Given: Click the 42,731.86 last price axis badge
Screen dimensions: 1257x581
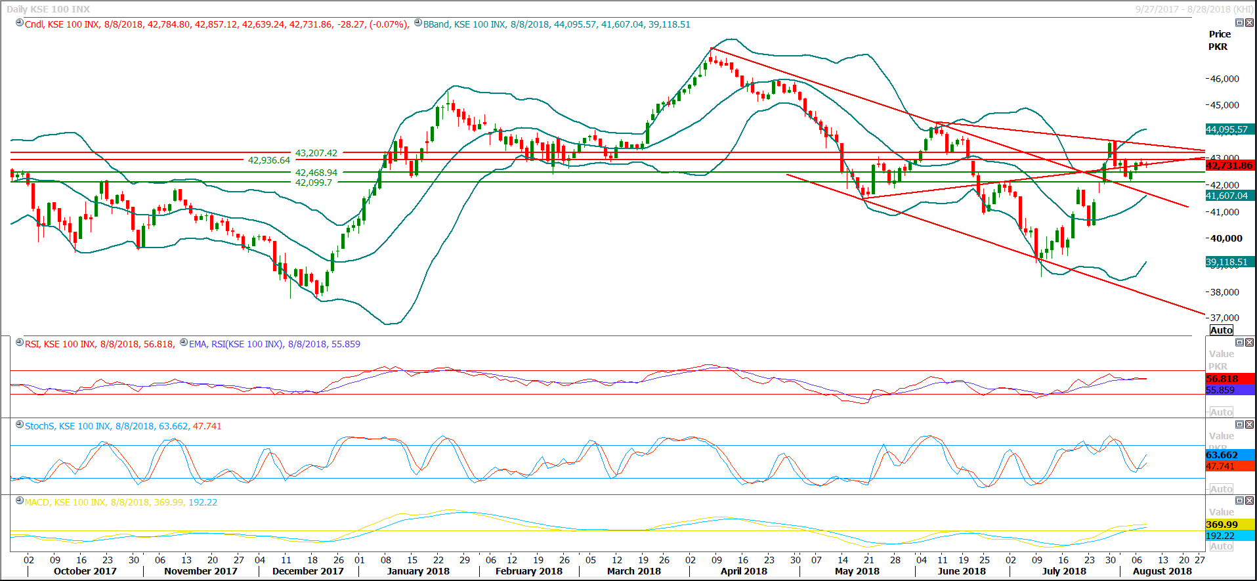Looking at the screenshot, I should pos(1230,165).
